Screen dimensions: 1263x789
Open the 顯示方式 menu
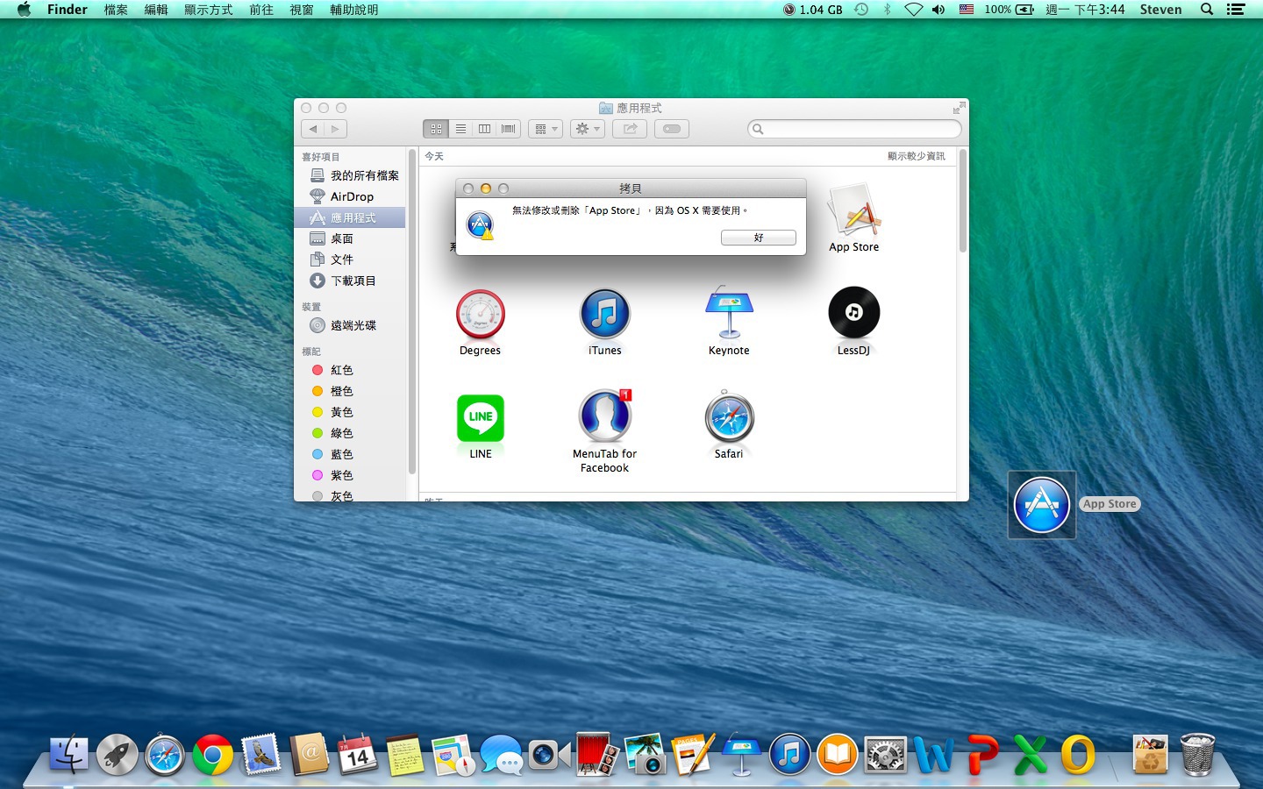tap(209, 10)
